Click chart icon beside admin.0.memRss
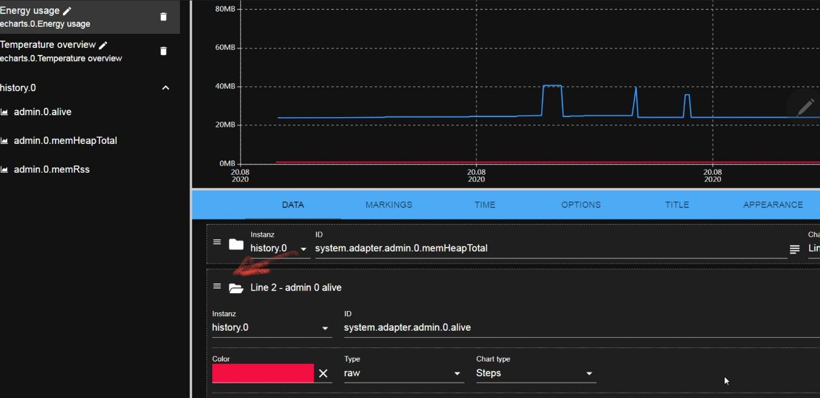The image size is (820, 398). (4, 170)
